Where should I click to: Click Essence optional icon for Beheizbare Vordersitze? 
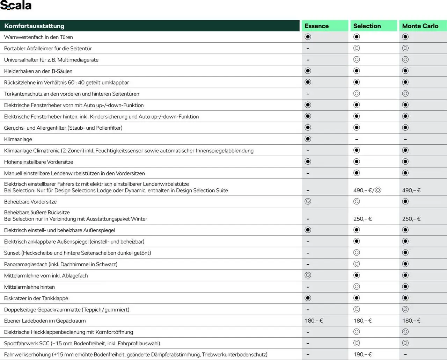pos(308,201)
